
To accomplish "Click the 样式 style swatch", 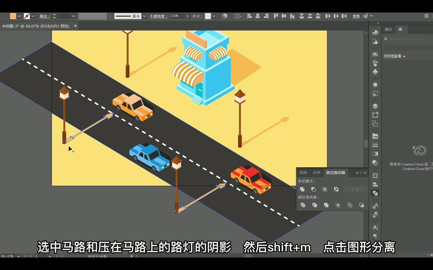I will point(208,16).
